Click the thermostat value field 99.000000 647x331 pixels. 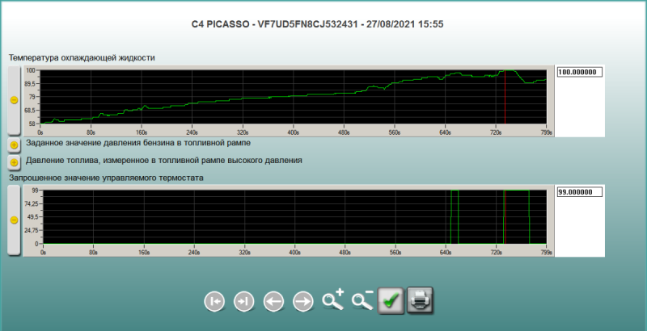(580, 192)
